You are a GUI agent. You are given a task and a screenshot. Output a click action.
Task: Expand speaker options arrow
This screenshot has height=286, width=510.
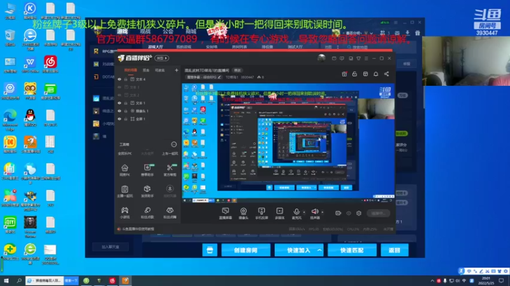coord(323,212)
